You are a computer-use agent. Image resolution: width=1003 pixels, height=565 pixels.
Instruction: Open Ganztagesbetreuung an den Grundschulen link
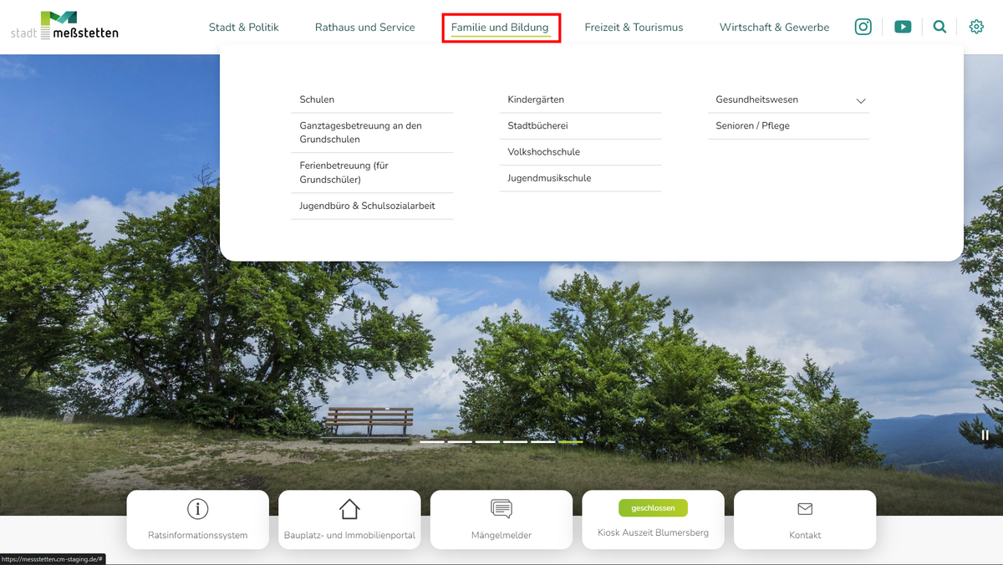click(x=372, y=132)
